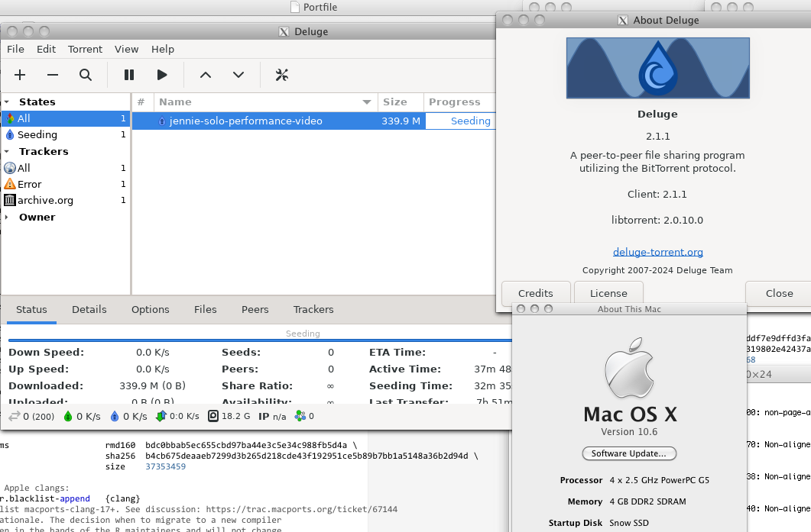This screenshot has height=532, width=811.
Task: Open Credits in About Deluge
Action: (536, 293)
